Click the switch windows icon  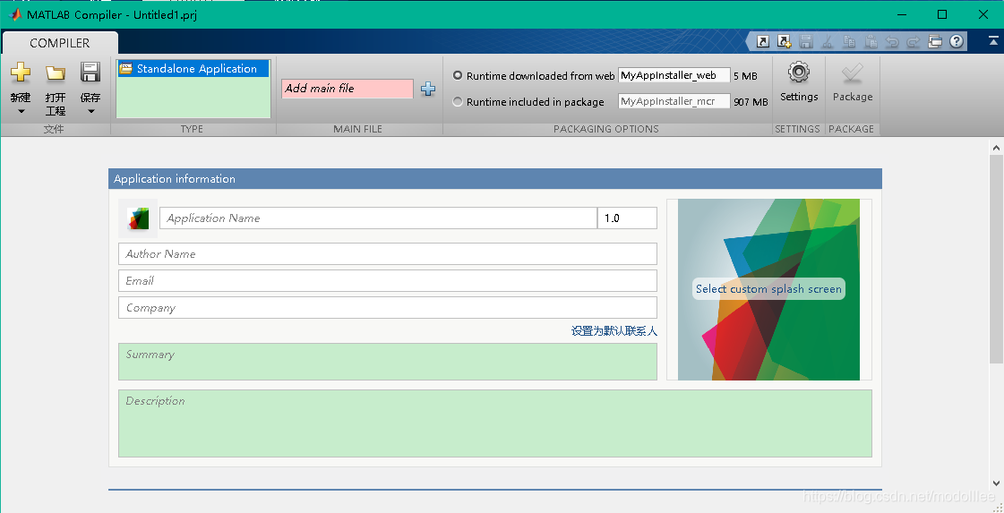936,41
